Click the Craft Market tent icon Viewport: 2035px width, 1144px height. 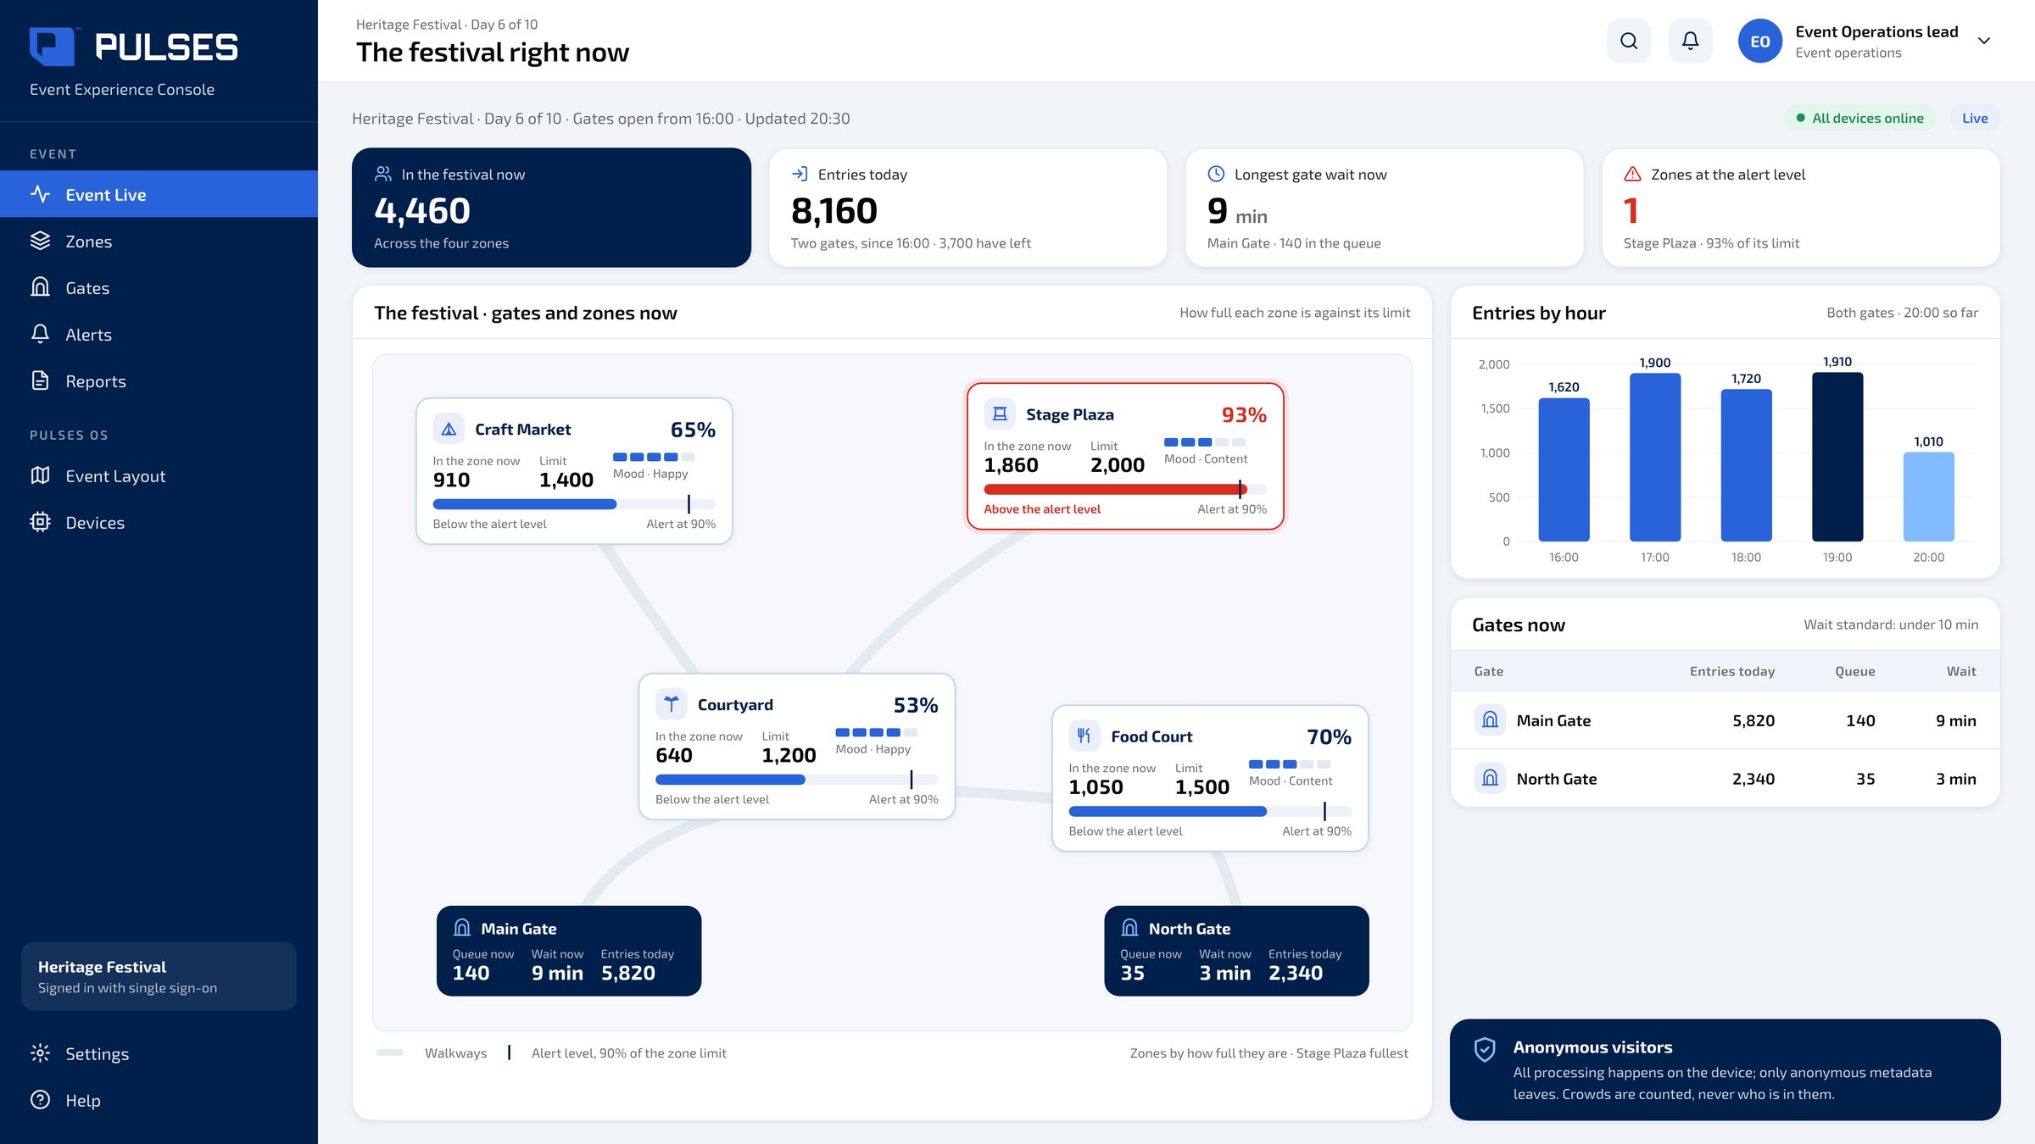click(x=449, y=429)
